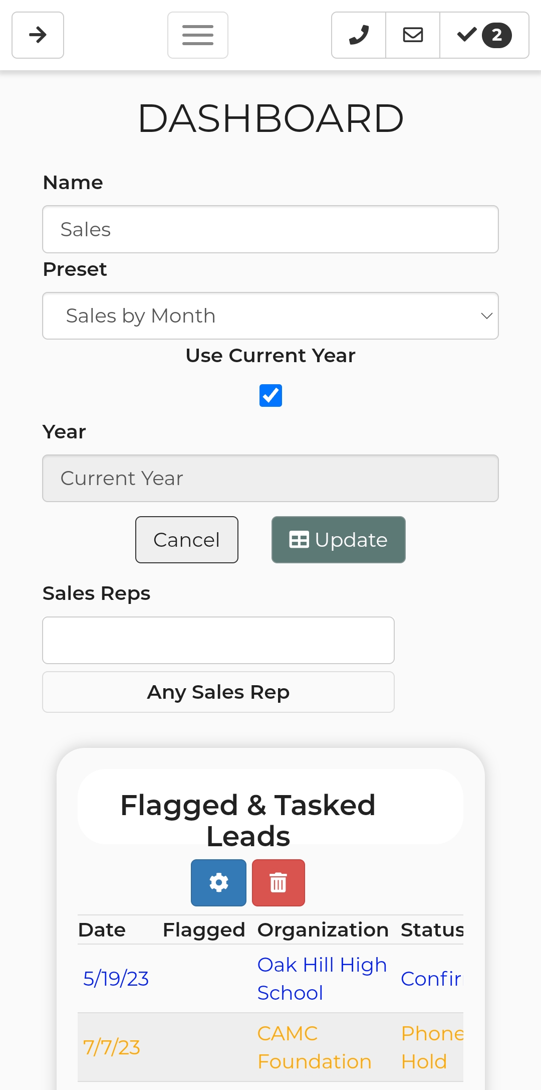Viewport: 541px width, 1090px height.
Task: Click the right arrow sidebar toggle icon
Action: (x=38, y=35)
